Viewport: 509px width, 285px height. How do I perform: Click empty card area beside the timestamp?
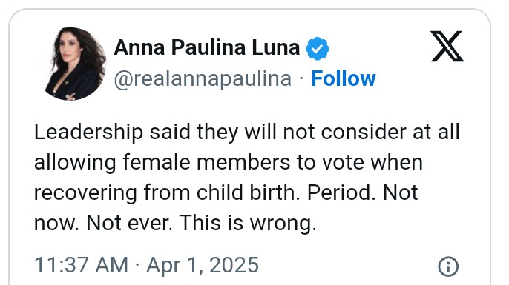(347, 266)
